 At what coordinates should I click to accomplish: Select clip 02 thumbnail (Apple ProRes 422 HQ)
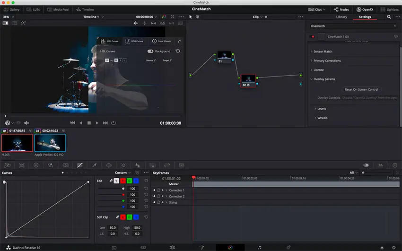50,143
